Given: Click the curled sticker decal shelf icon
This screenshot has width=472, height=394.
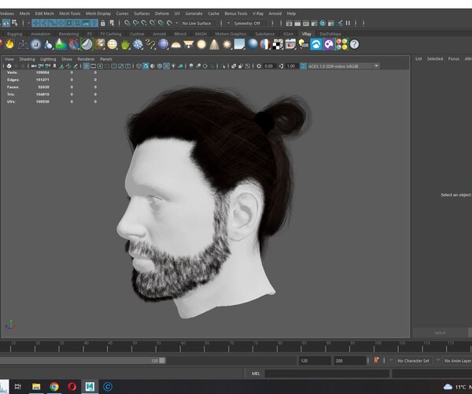Looking at the screenshot, I should [87, 44].
